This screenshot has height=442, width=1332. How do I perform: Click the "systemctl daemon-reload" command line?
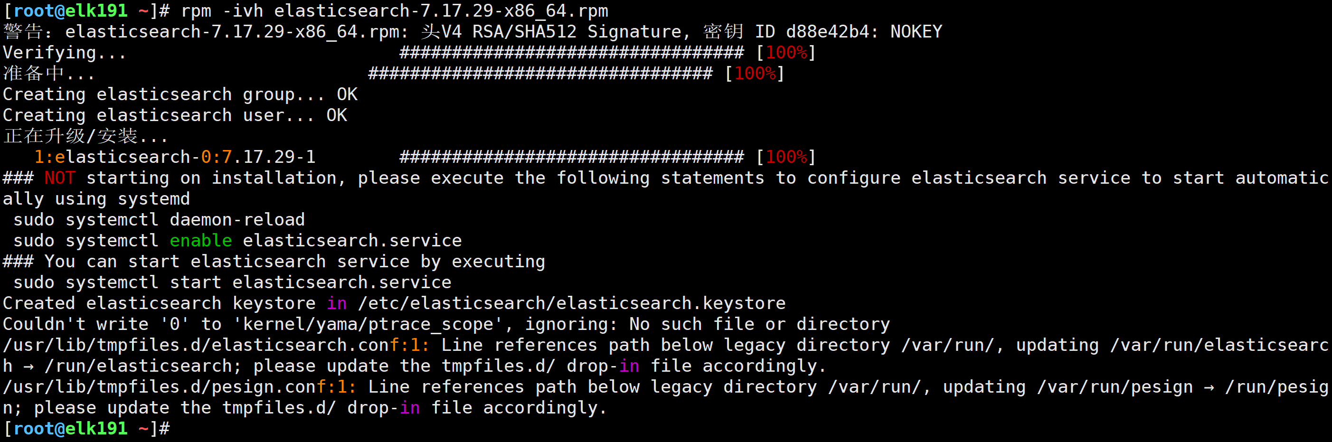pos(159,220)
